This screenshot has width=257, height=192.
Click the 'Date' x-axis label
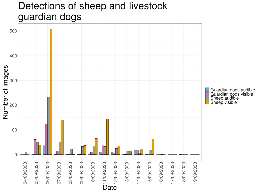pyautogui.click(x=110, y=188)
